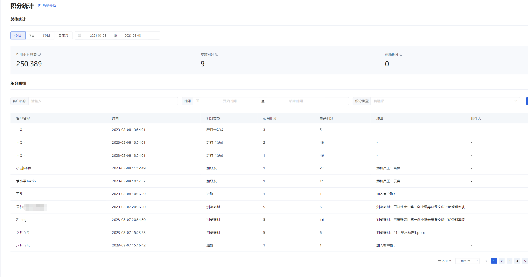Click the 交易积分 column header
This screenshot has height=277, width=528.
pos(270,118)
